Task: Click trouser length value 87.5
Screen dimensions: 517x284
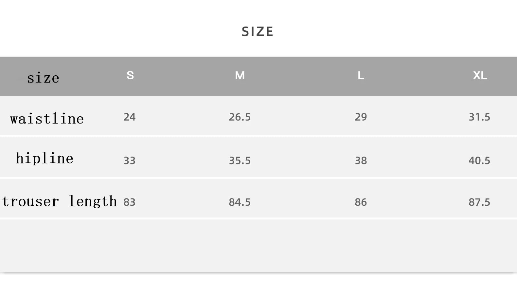Action: (479, 202)
